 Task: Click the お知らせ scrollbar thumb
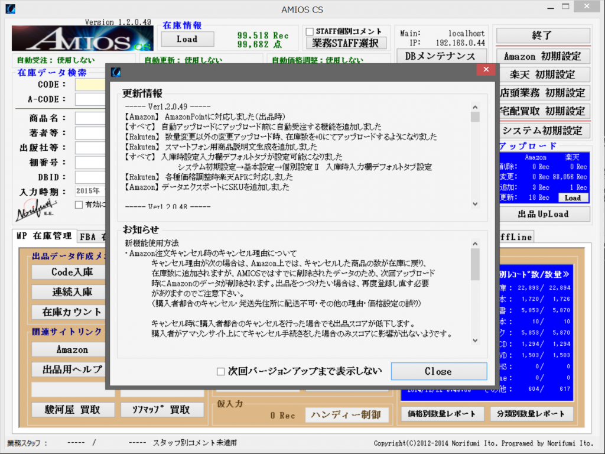[x=475, y=264]
